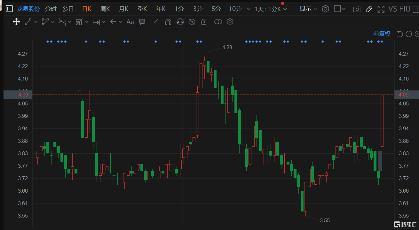Click the VS compare button
The height and width of the screenshot is (230, 419).
point(392,9)
